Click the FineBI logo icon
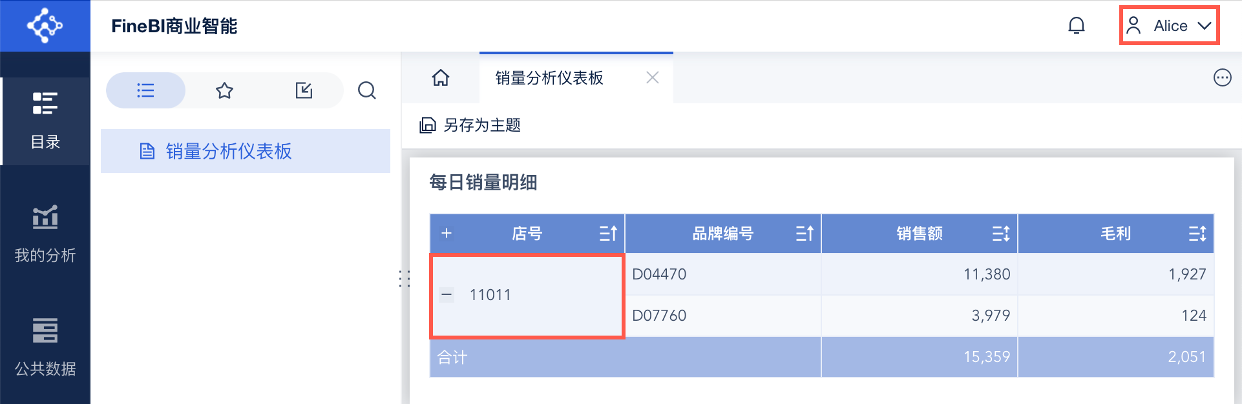Screen dimensions: 1242x404 pyautogui.click(x=45, y=26)
